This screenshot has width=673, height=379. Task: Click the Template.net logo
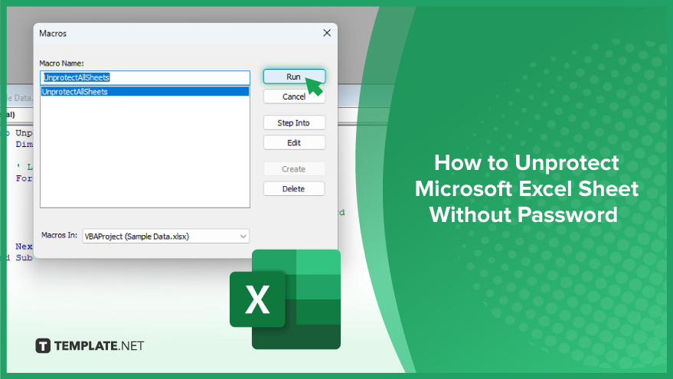[90, 345]
